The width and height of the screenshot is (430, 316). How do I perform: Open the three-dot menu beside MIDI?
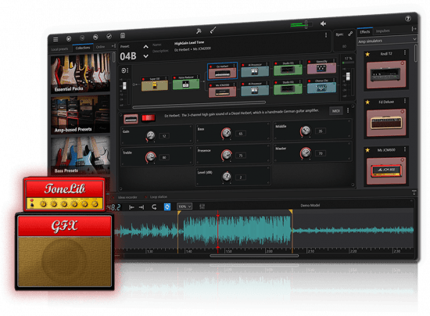(348, 110)
